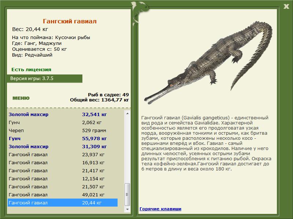Click the fish list scrollbar thumb

127,195
